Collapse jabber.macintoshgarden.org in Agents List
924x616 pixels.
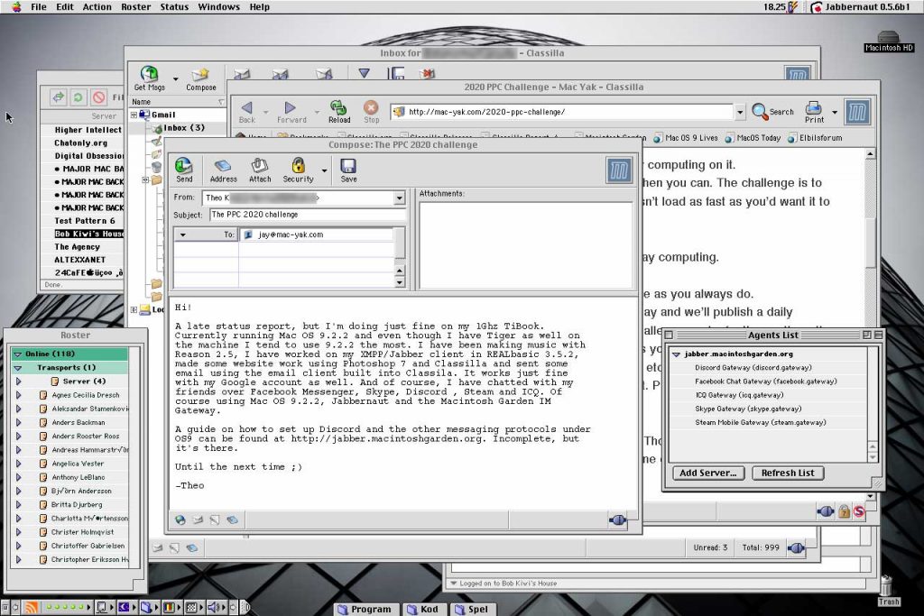pyautogui.click(x=677, y=354)
